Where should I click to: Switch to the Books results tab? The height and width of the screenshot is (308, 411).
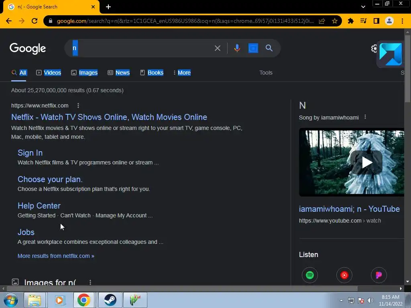151,73
